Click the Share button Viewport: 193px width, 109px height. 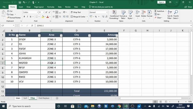(188, 7)
